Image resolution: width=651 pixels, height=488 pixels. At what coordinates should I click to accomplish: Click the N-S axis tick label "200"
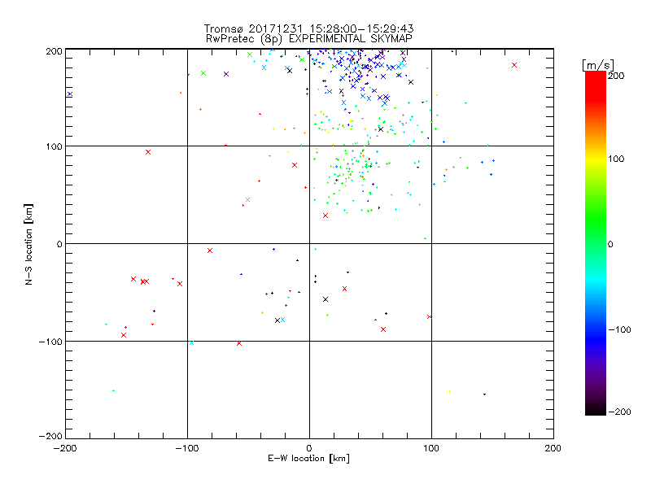54,51
